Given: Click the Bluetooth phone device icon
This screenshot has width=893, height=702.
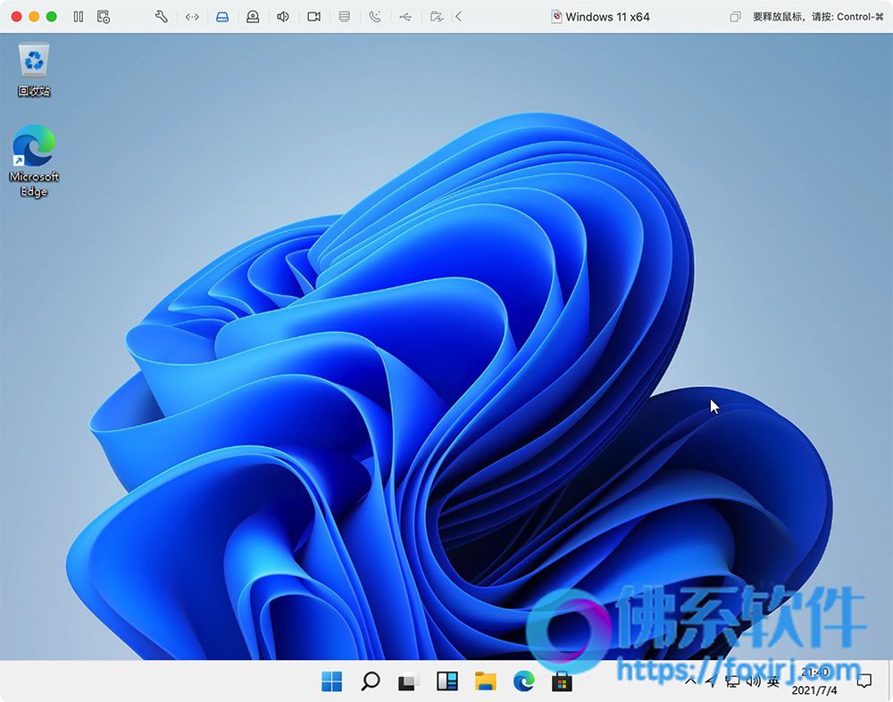Looking at the screenshot, I should click(375, 16).
